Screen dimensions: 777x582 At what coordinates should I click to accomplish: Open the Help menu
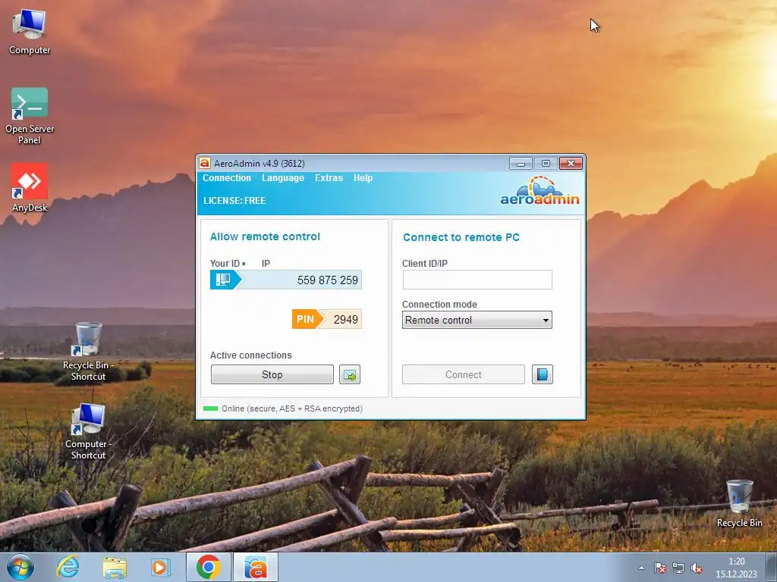pos(363,177)
